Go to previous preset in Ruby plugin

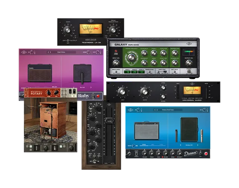(x=48, y=52)
